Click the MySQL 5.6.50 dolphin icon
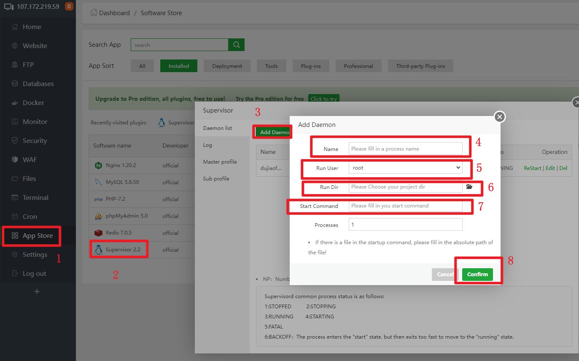579x361 pixels. (98, 182)
